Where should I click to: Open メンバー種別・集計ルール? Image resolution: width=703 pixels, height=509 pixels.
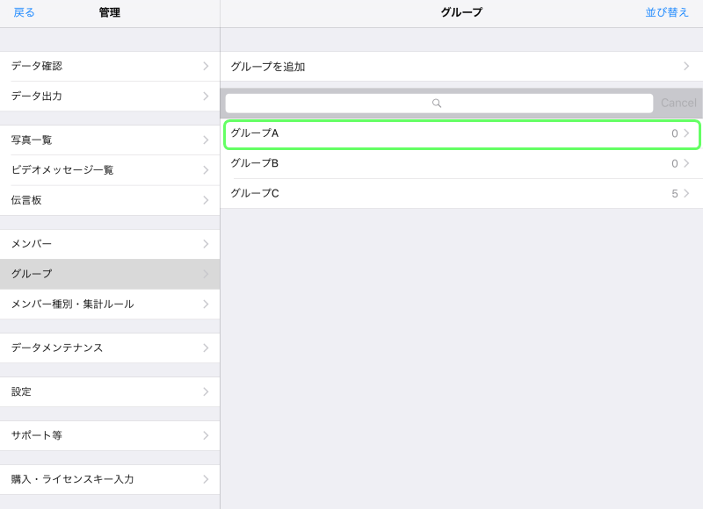point(110,304)
